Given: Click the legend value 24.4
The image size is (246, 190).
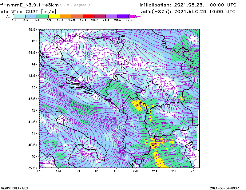Looking at the screenshot, I should pos(106,20).
